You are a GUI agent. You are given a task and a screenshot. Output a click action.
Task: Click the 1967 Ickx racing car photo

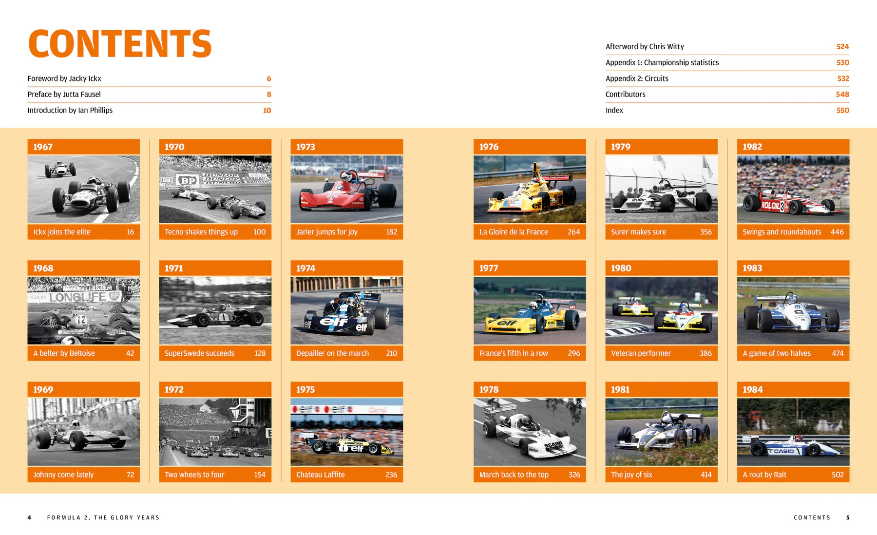[83, 189]
